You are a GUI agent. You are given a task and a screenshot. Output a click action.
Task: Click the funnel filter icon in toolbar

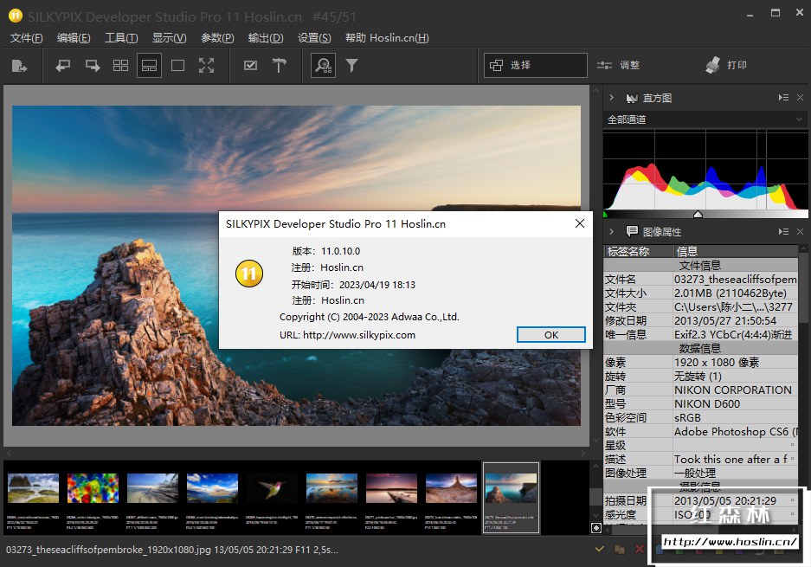click(x=352, y=65)
